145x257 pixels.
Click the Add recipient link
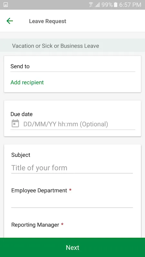point(27,82)
